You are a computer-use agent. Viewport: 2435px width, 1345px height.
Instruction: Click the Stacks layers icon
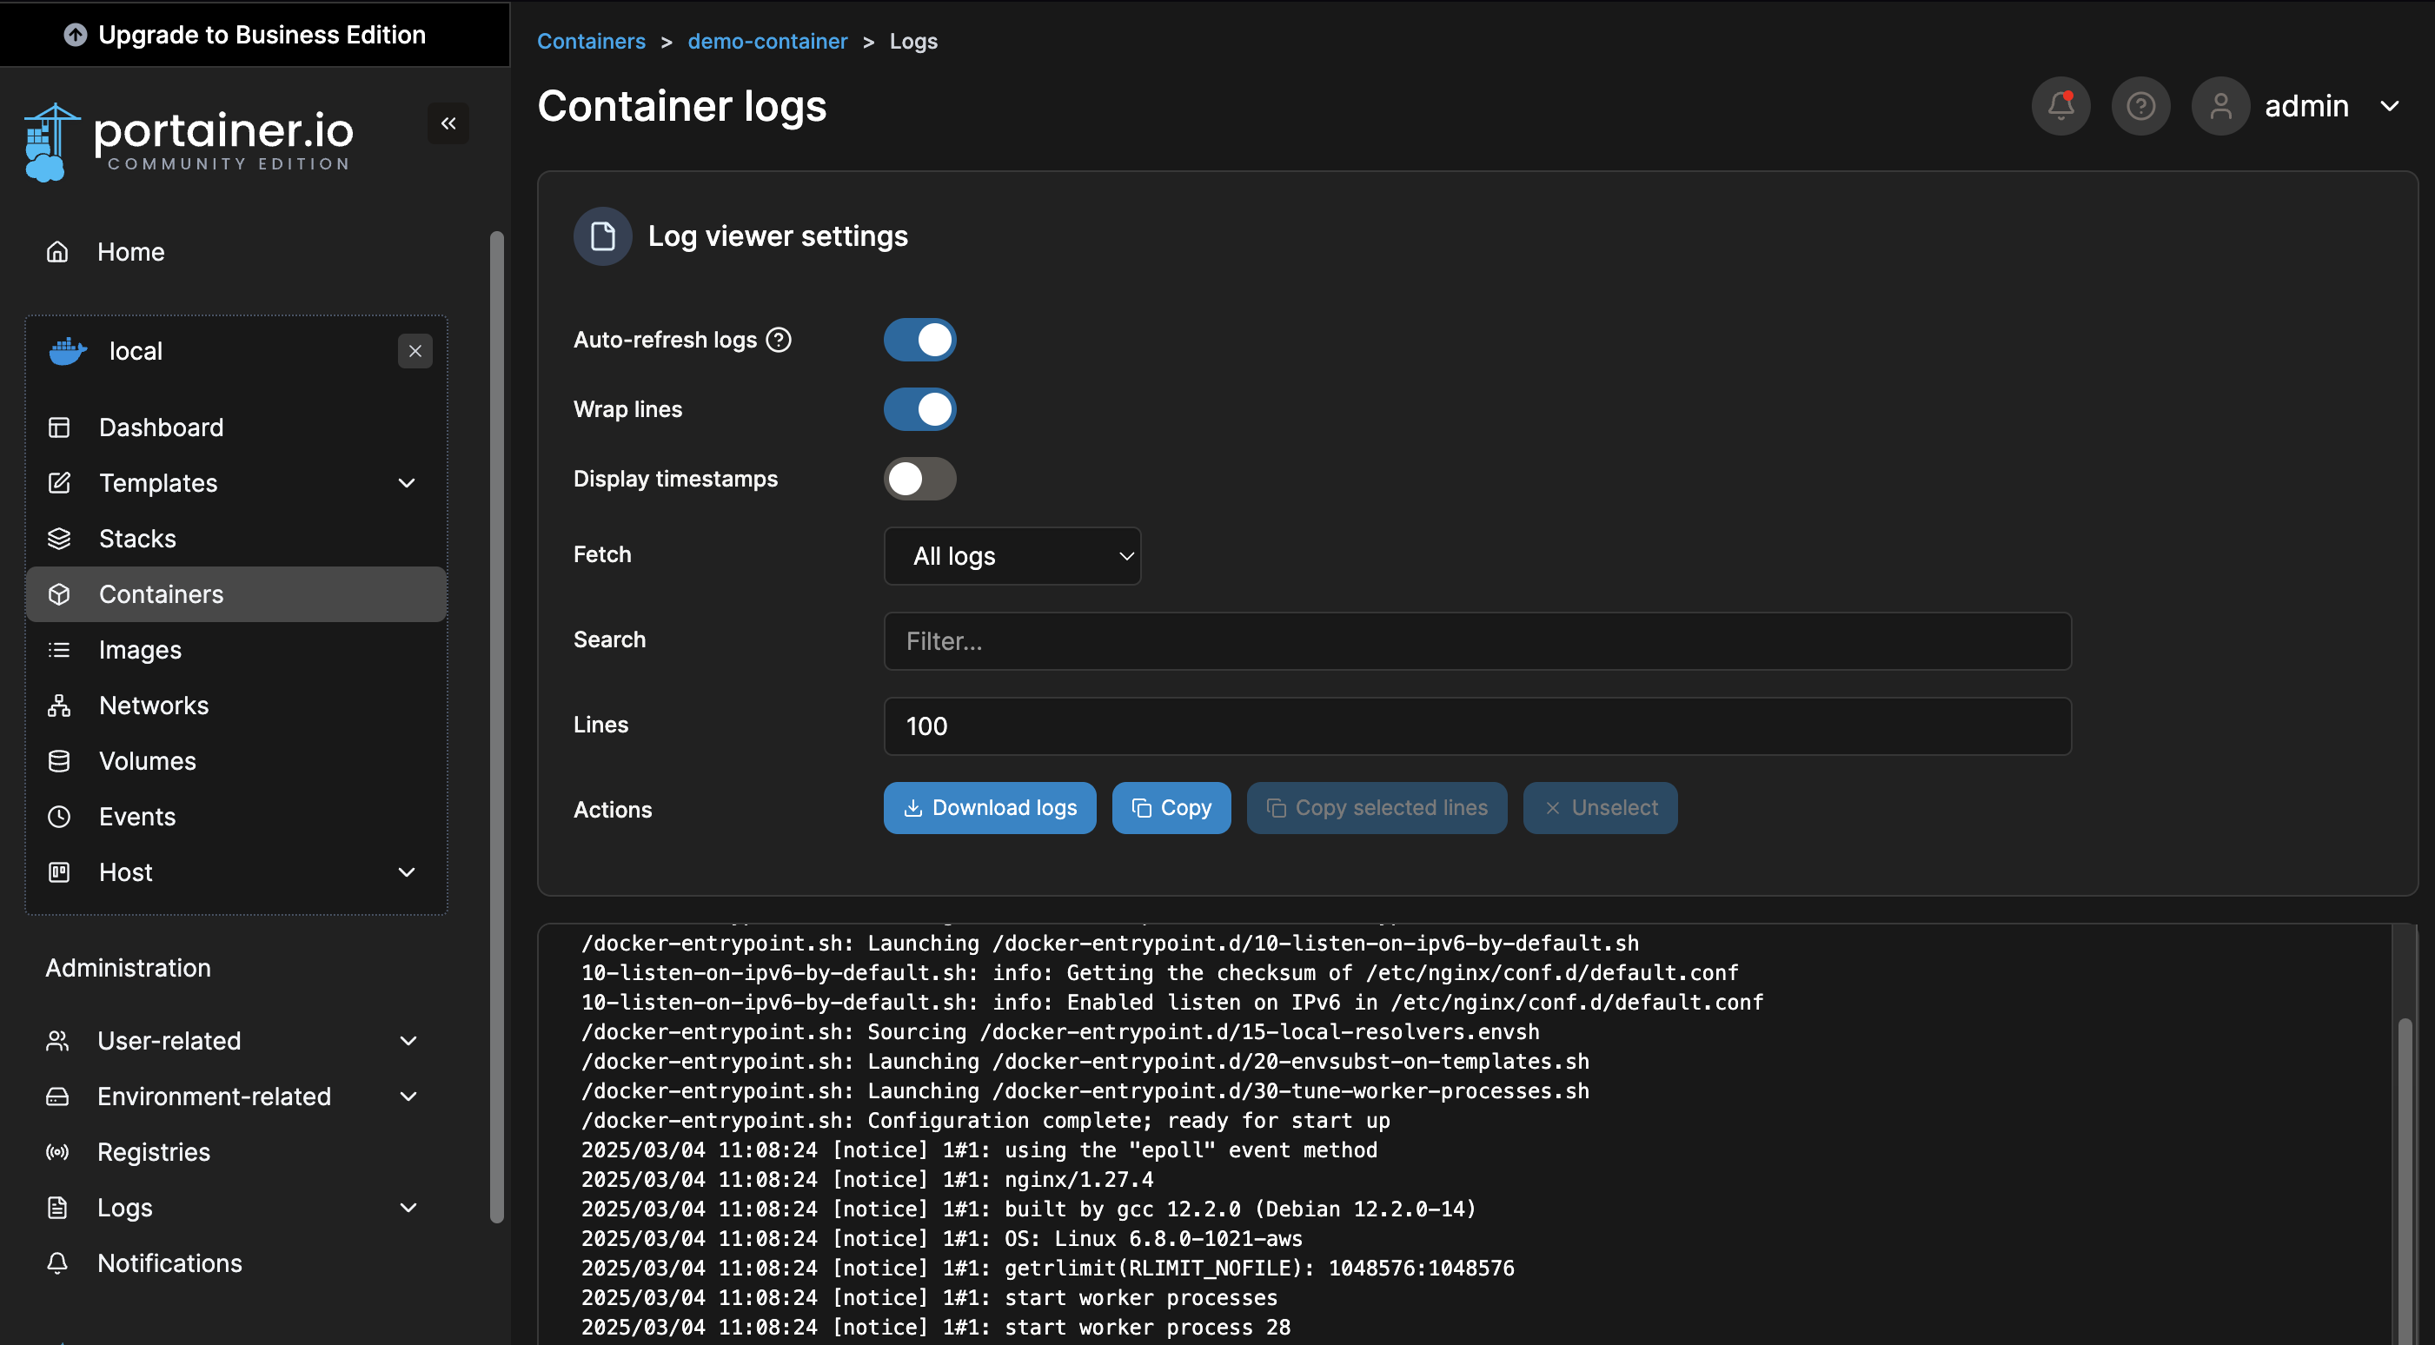pyautogui.click(x=58, y=539)
